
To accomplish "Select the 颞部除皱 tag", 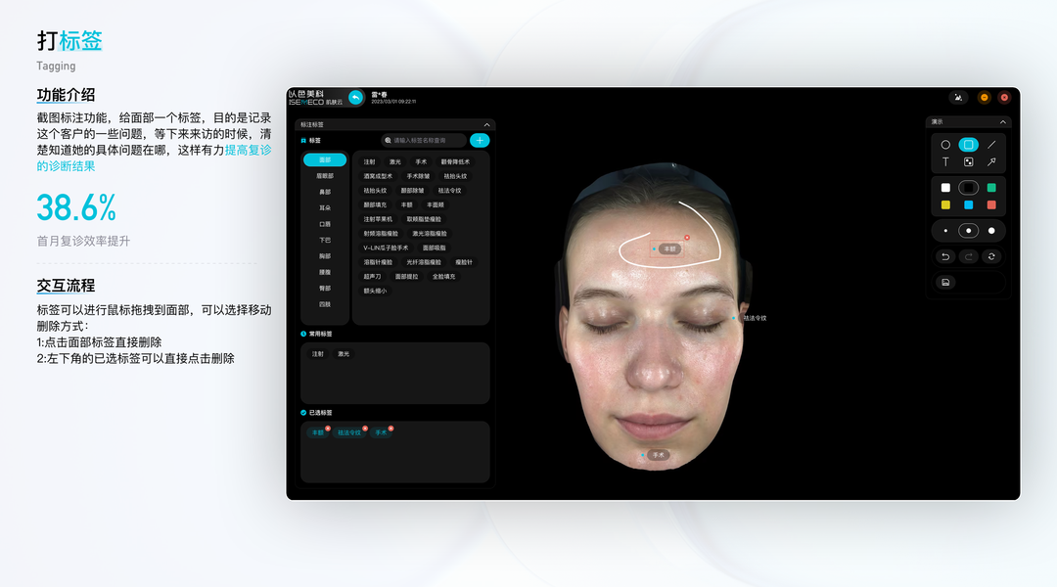I will pos(413,191).
